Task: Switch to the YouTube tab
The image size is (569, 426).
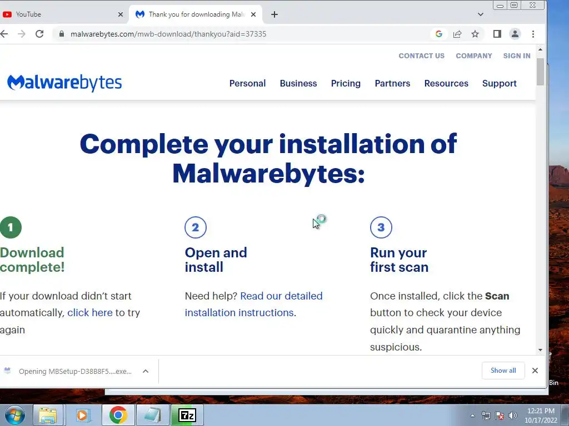Action: pyautogui.click(x=62, y=14)
